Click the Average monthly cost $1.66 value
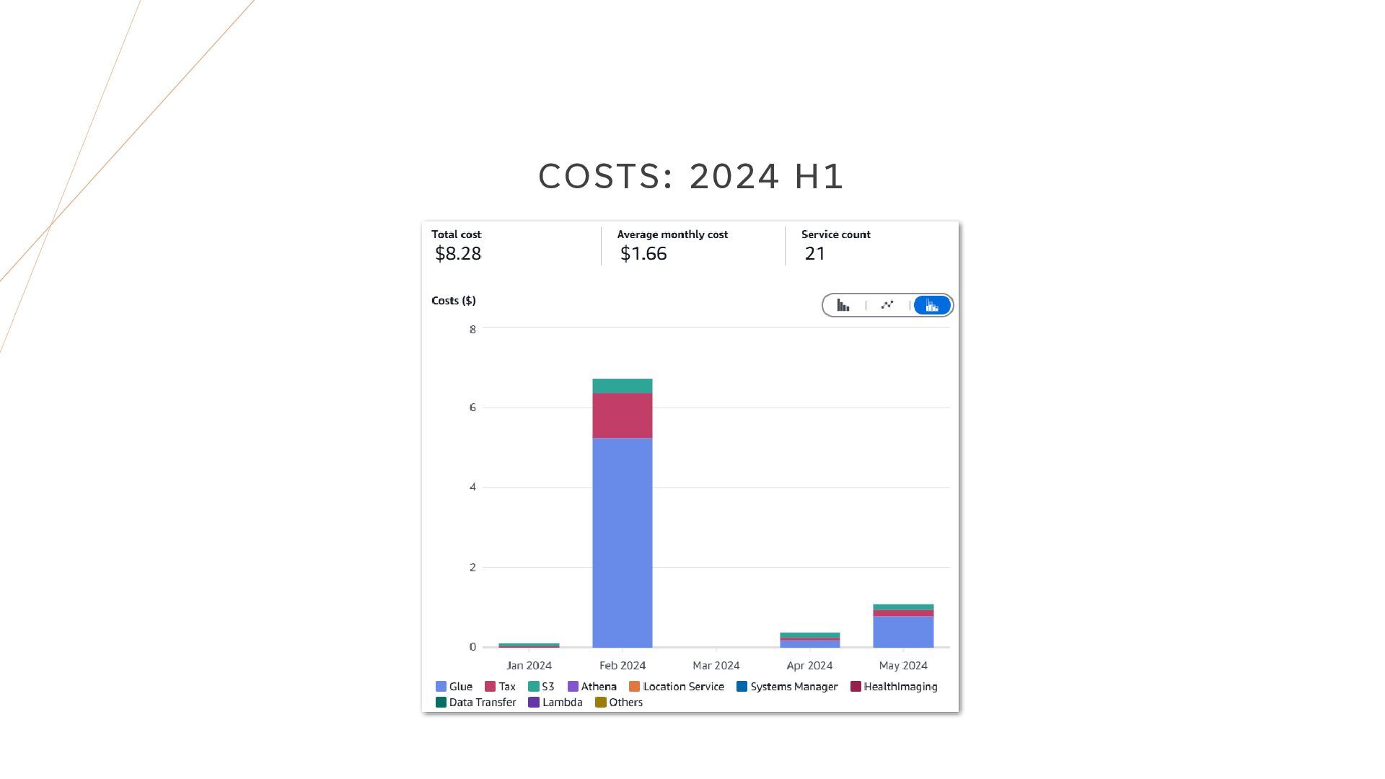The image size is (1385, 779). 643,254
